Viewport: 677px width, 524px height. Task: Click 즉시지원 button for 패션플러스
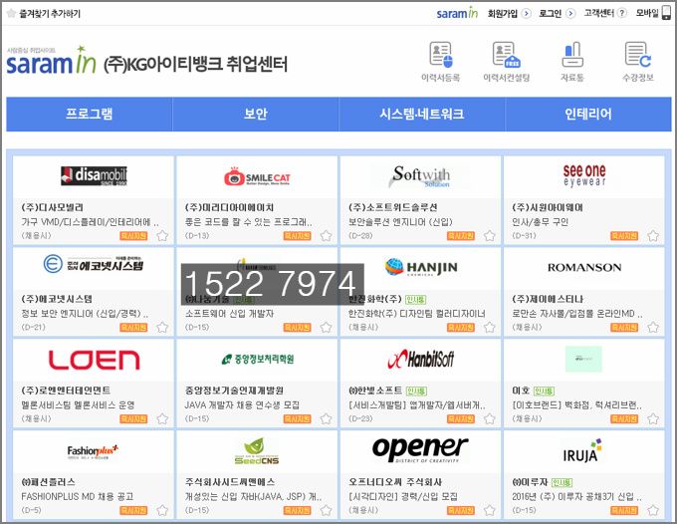(133, 511)
